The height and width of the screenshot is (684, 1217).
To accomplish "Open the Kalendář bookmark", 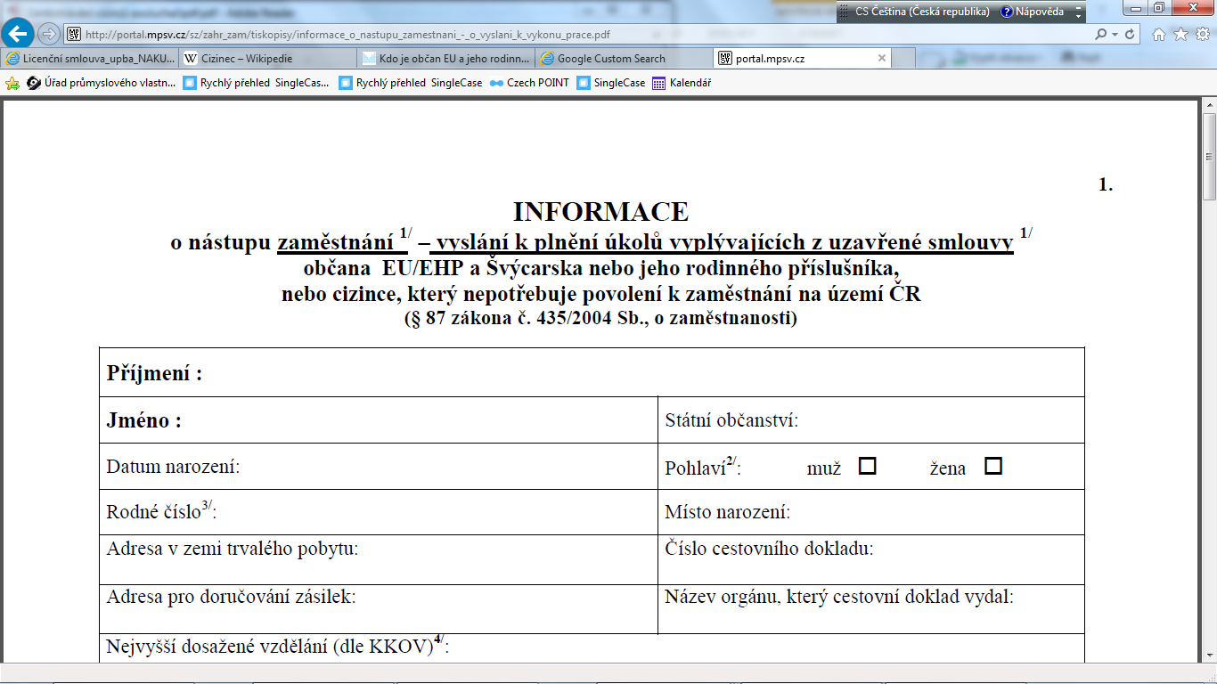I will 682,83.
